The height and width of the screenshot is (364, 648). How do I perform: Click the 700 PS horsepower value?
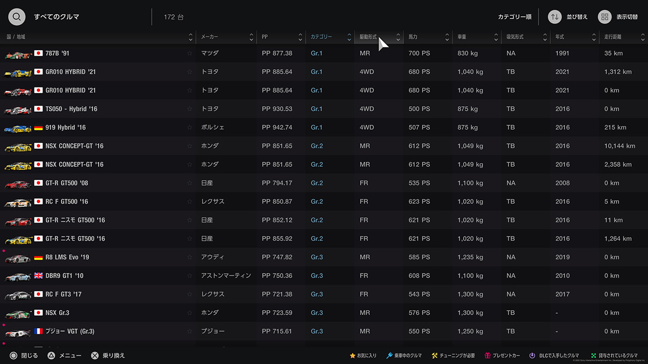coord(419,53)
